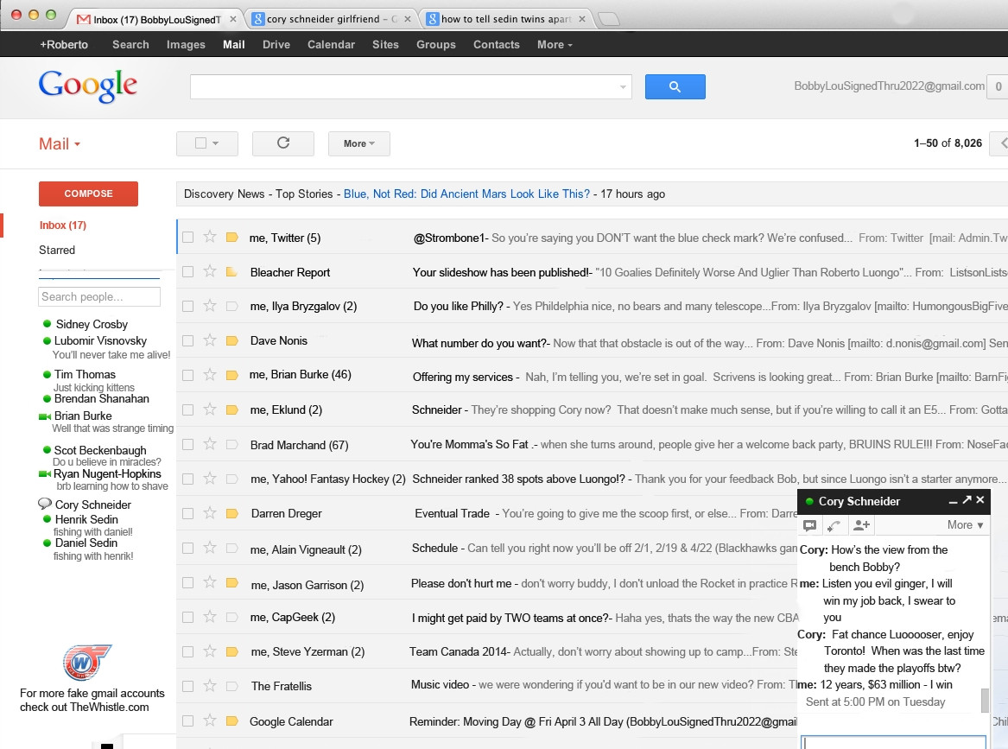Tick the select-all checkbox in the toolbar
This screenshot has width=1008, height=749.
pyautogui.click(x=200, y=143)
